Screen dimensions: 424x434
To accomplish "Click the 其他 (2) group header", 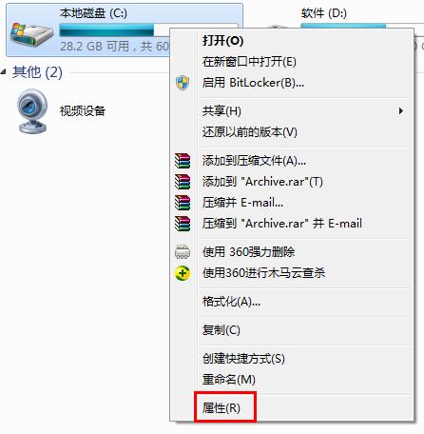I will click(x=37, y=72).
